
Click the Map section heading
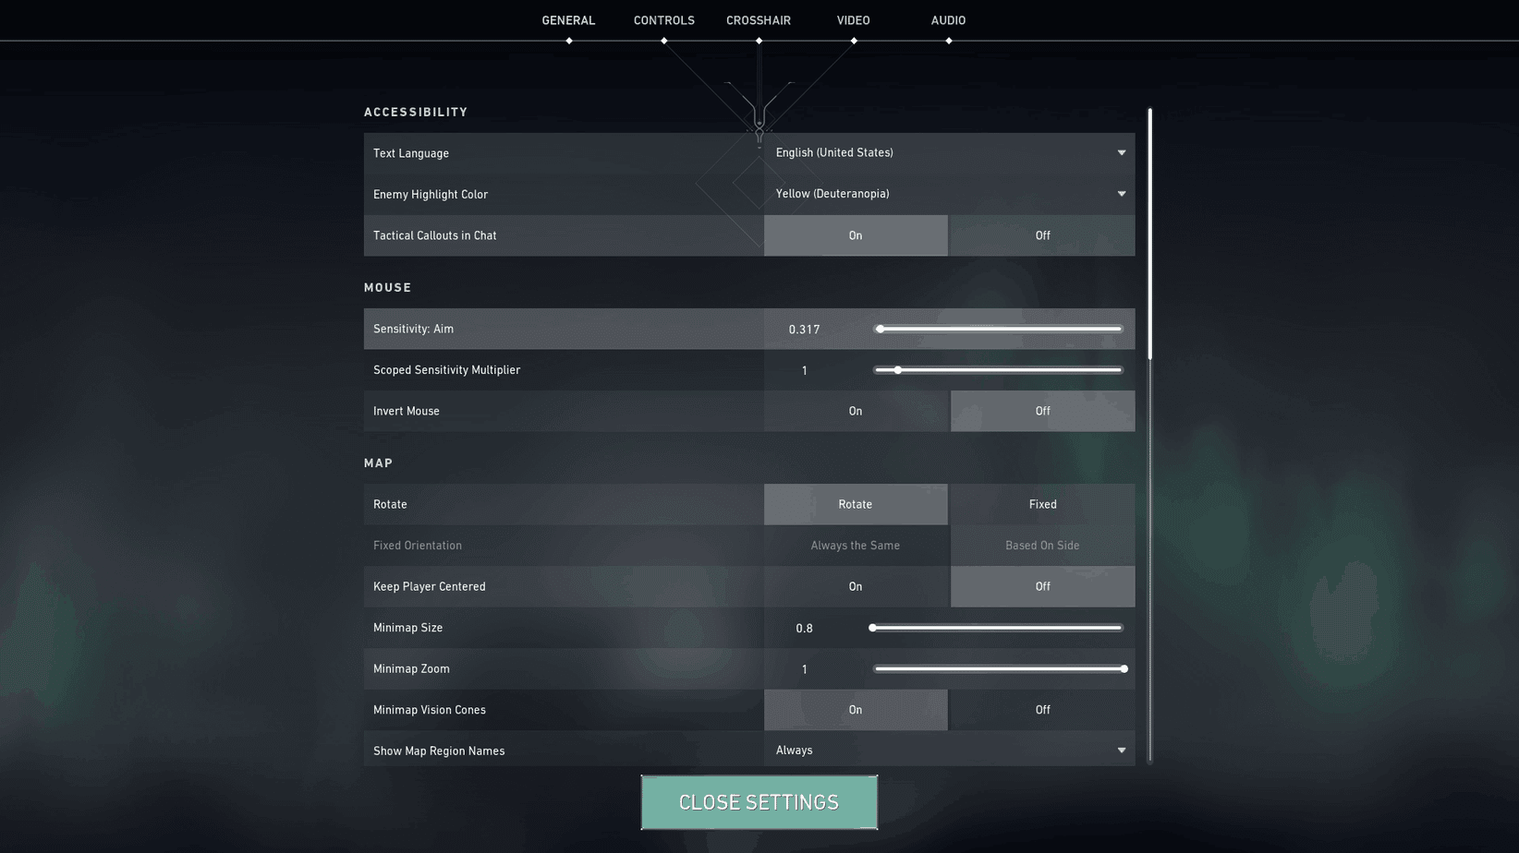pos(378,463)
